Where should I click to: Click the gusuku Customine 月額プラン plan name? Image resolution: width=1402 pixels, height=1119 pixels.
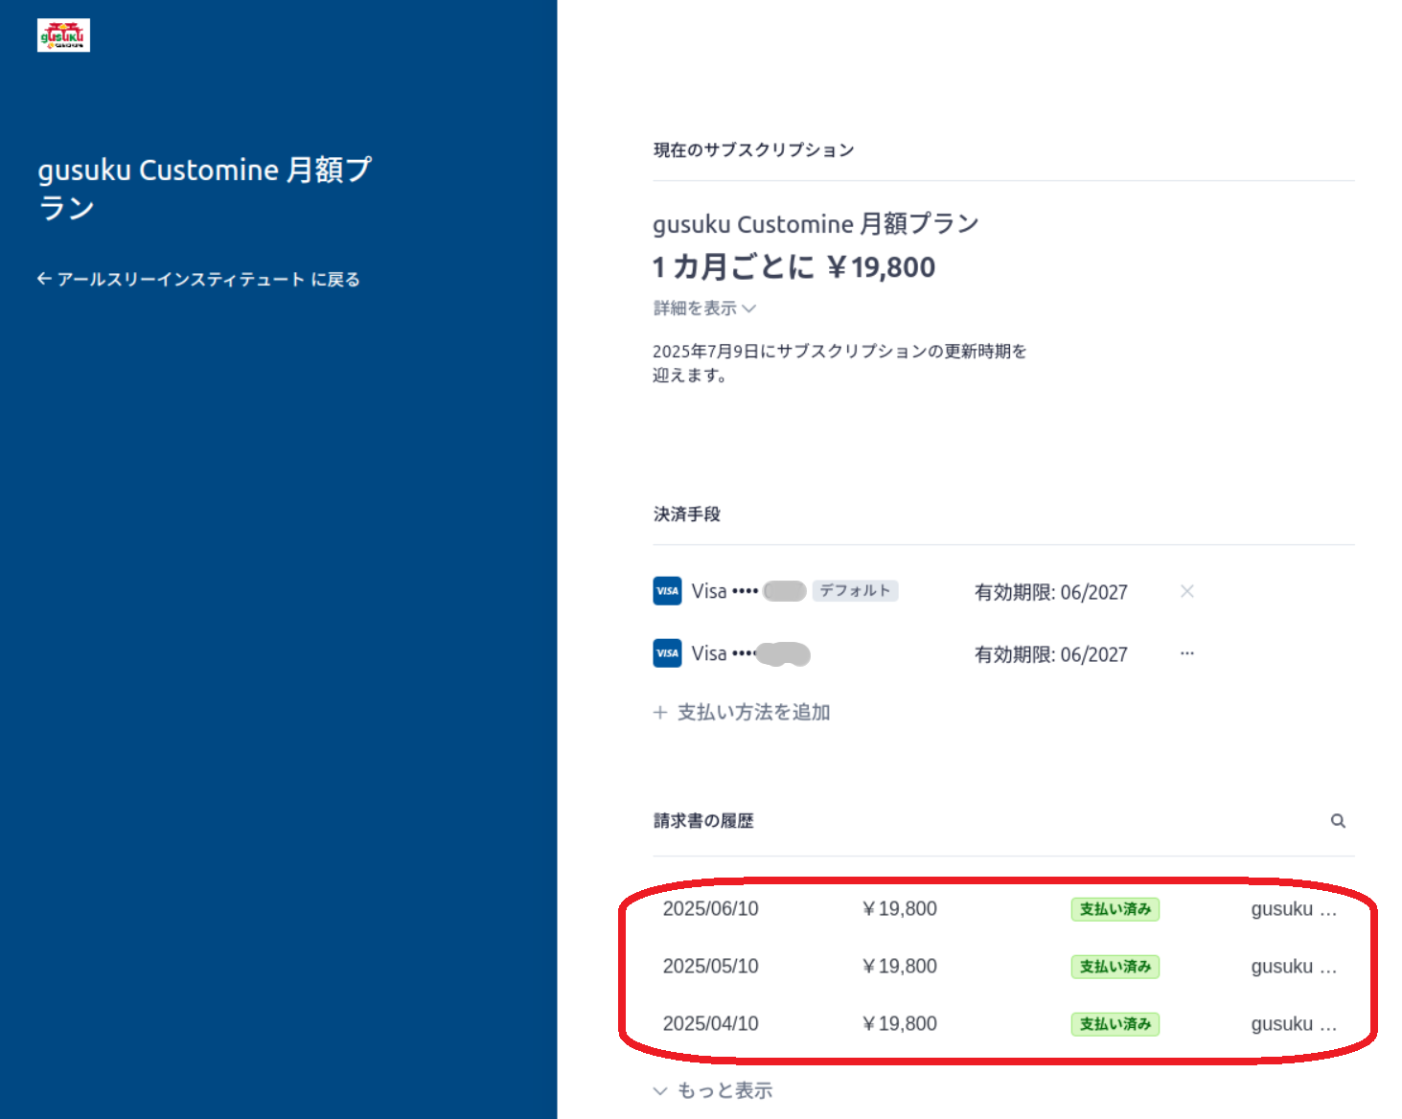tap(816, 224)
